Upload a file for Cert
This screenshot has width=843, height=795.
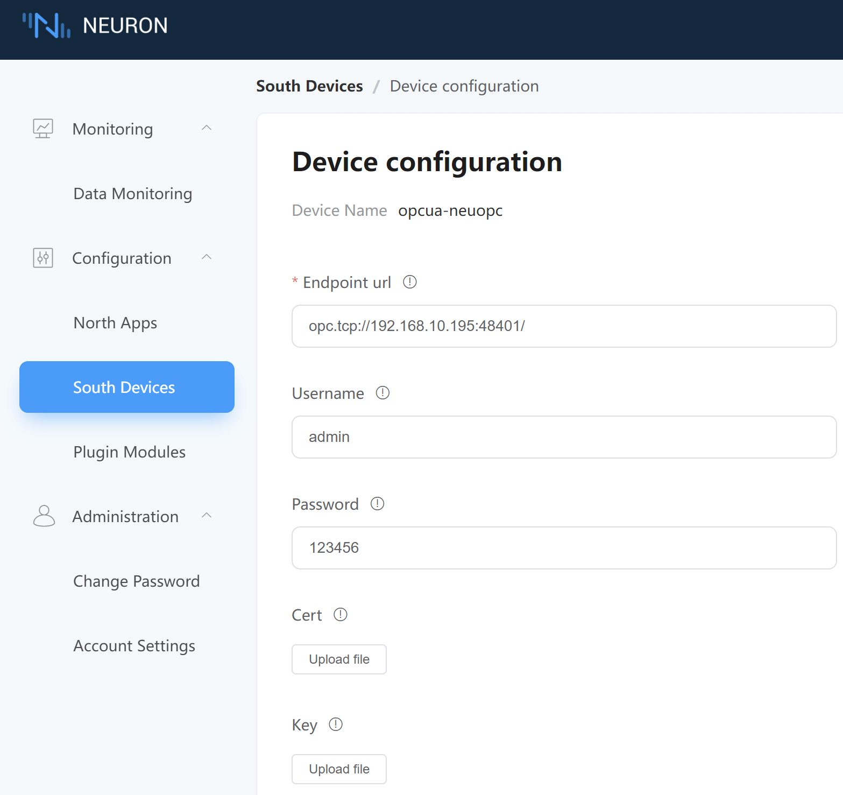click(339, 659)
